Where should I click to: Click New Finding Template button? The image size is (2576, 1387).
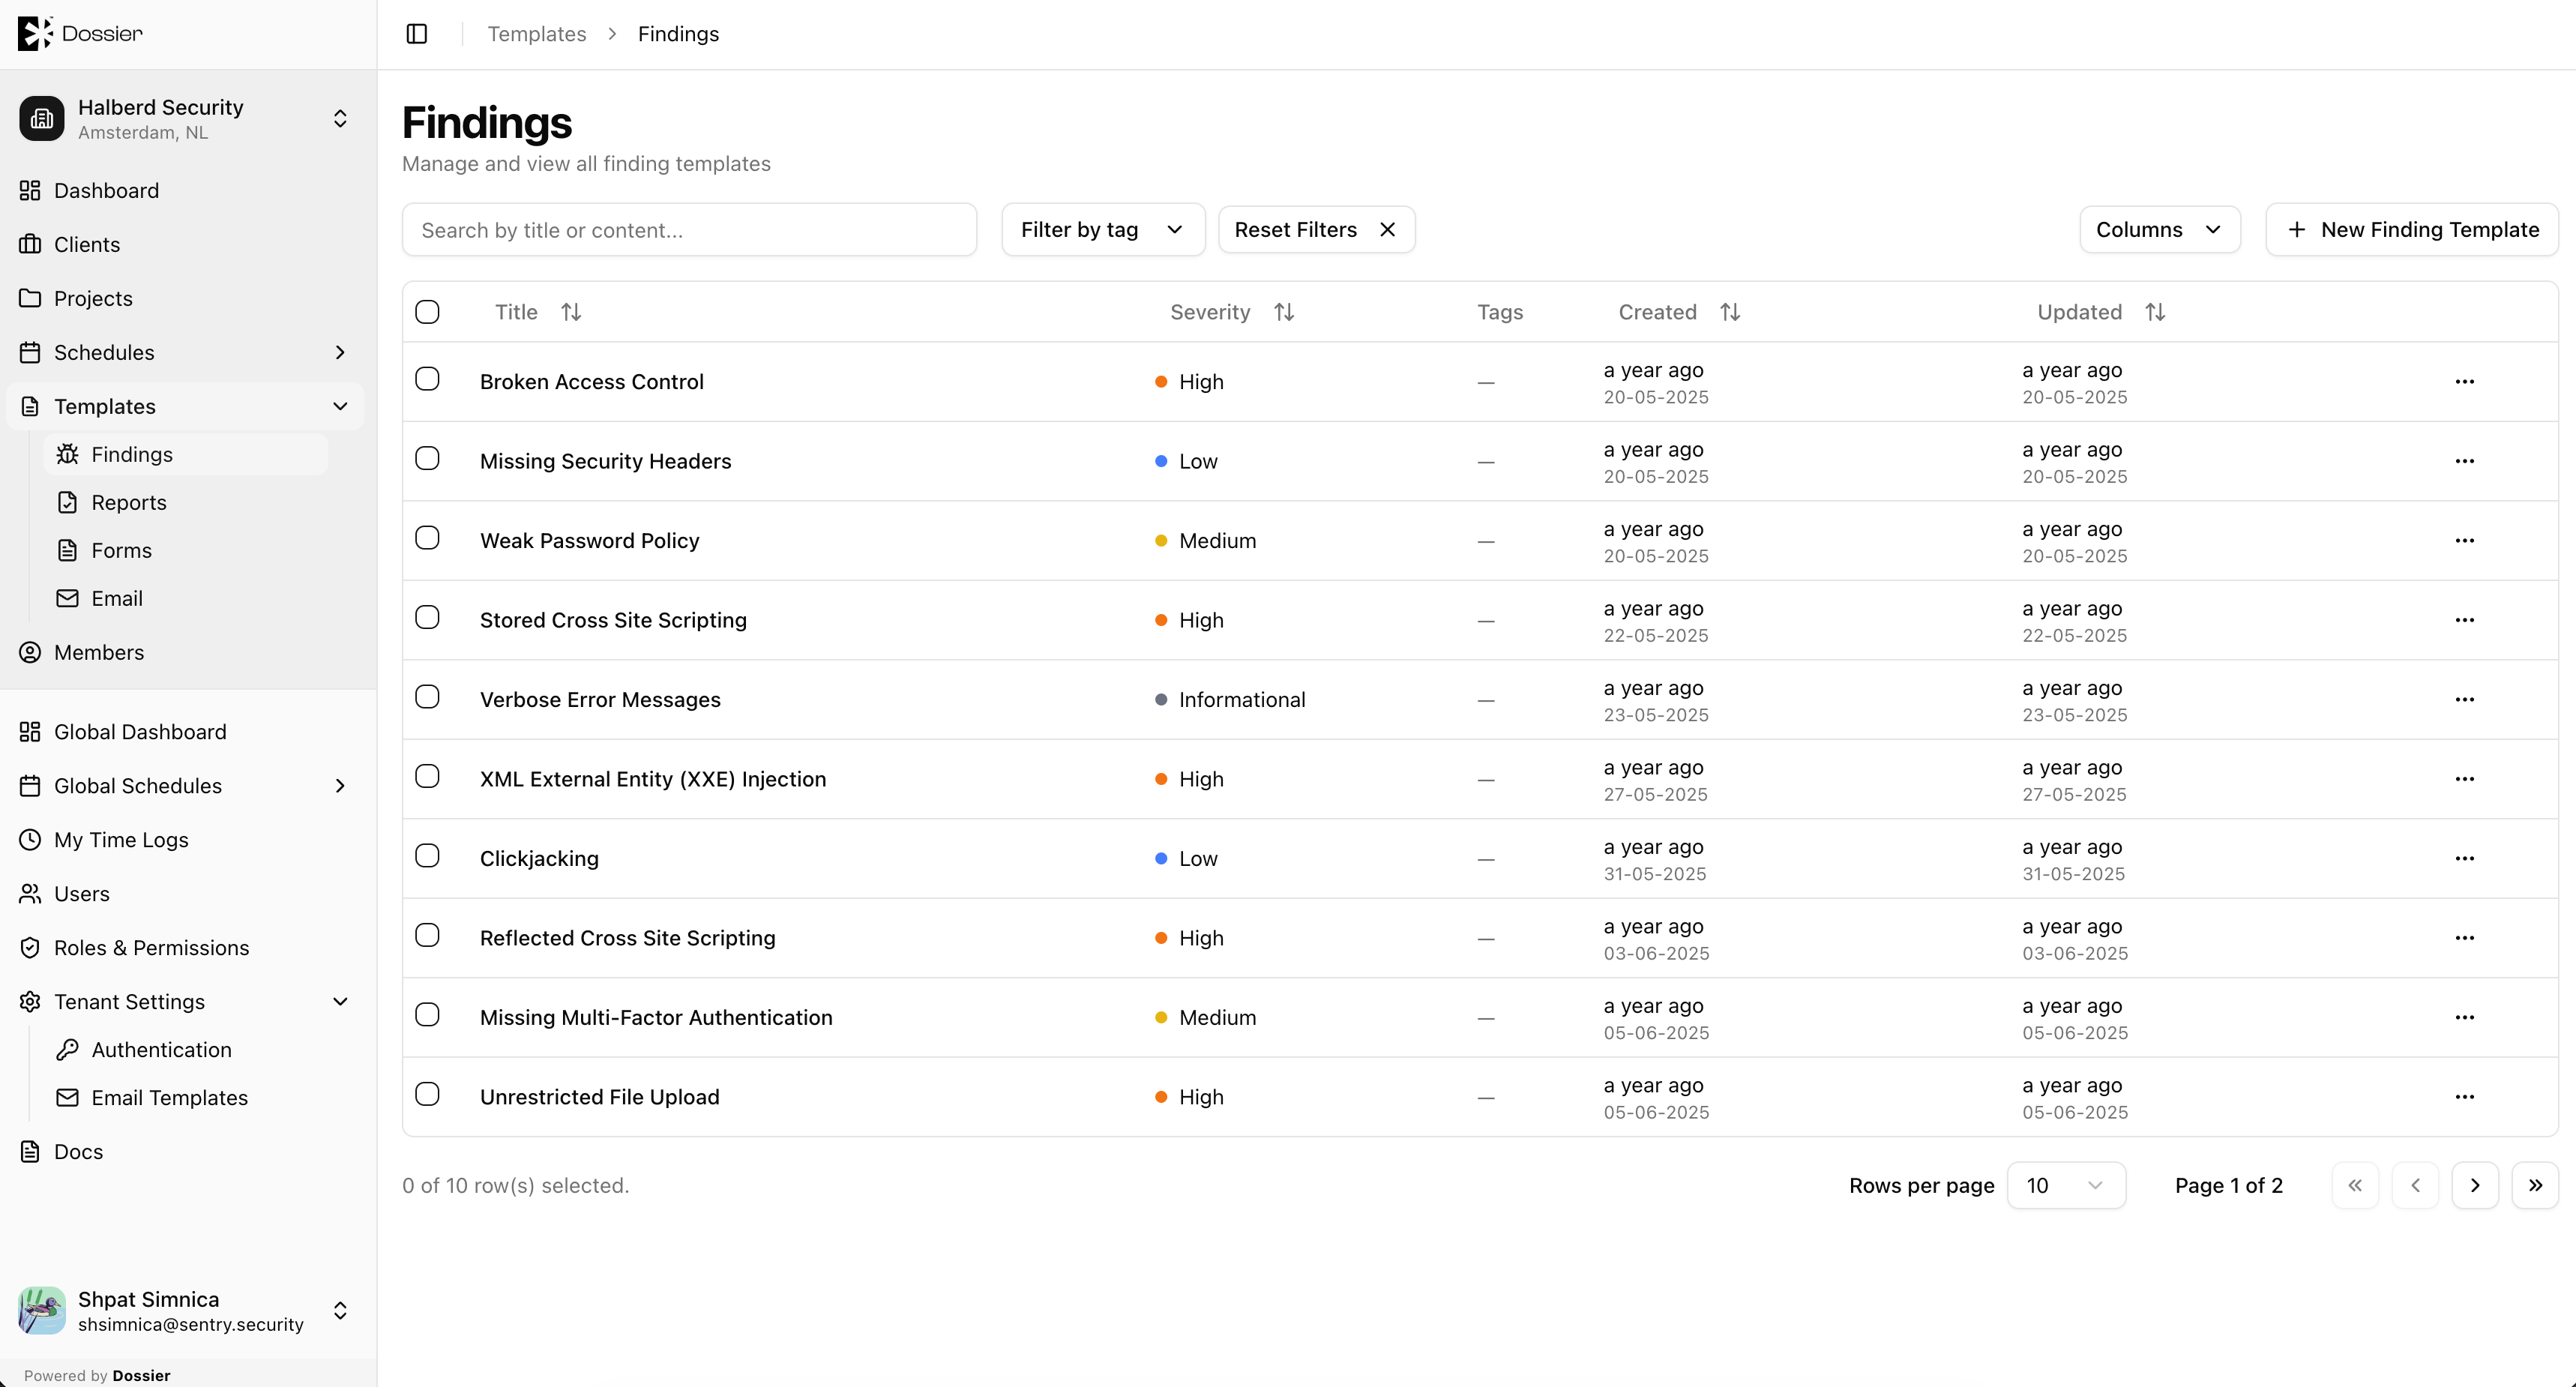[2412, 230]
